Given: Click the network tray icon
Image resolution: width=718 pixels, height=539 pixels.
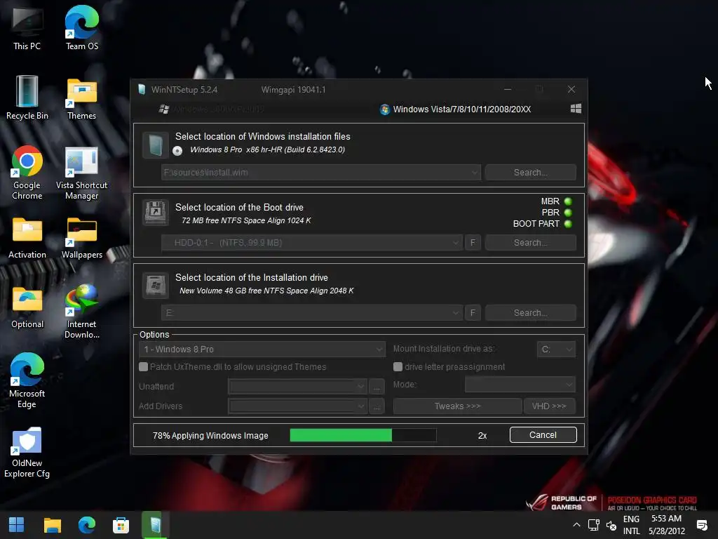Looking at the screenshot, I should [x=594, y=525].
